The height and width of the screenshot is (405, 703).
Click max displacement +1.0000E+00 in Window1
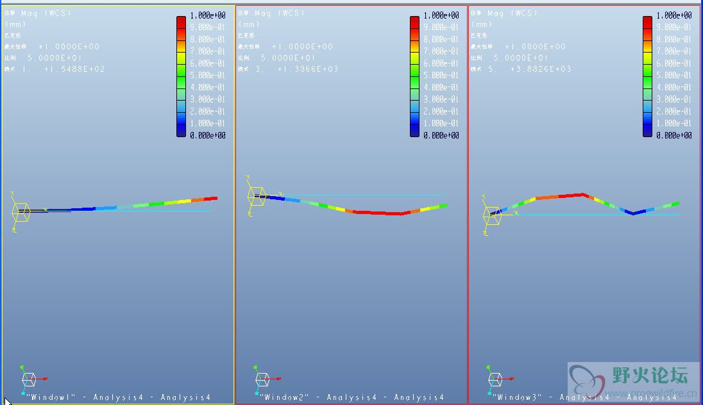tap(69, 47)
